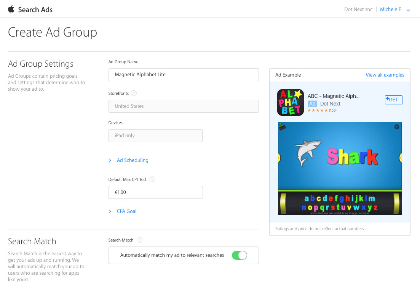Open help icon next to Search Match label

[140, 240]
